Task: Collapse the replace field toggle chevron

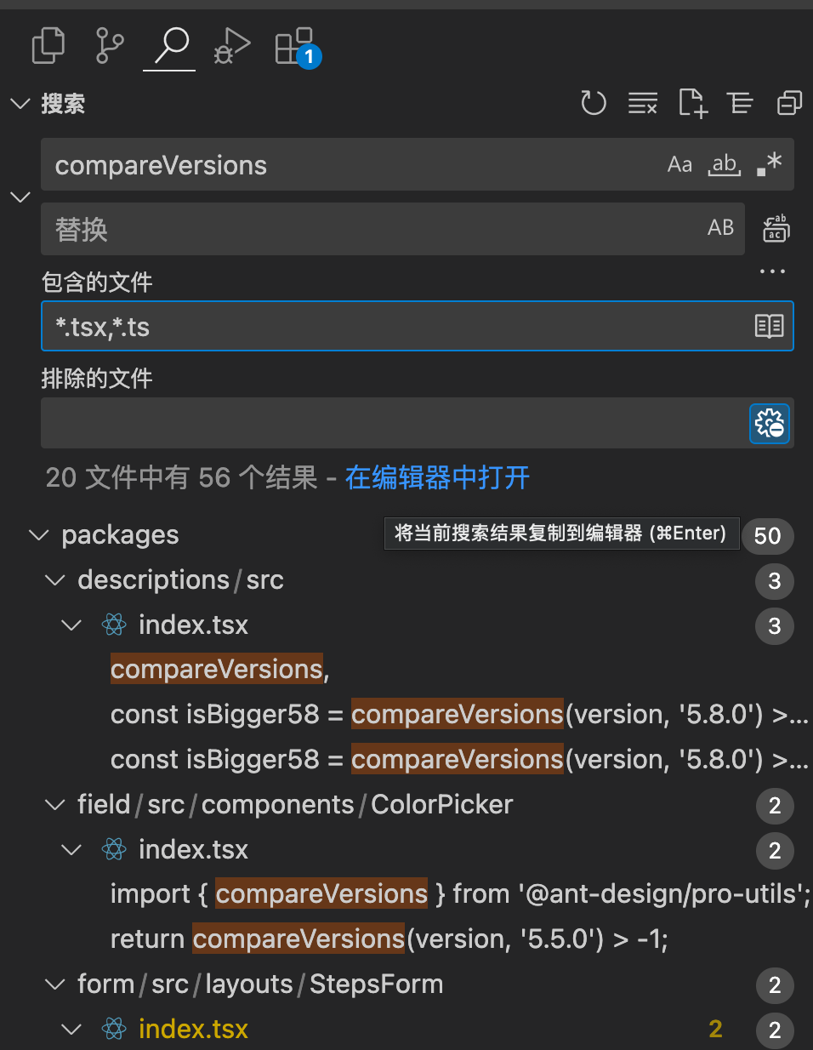Action: 20,197
